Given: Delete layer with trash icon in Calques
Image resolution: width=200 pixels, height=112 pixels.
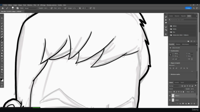Looking at the screenshot, I should point(194,104).
